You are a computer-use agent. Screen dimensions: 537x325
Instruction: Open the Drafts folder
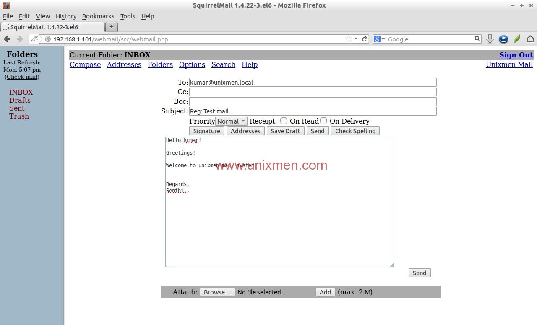tap(20, 100)
